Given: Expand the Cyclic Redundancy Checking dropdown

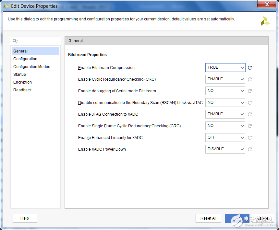Looking at the screenshot, I should [x=225, y=79].
